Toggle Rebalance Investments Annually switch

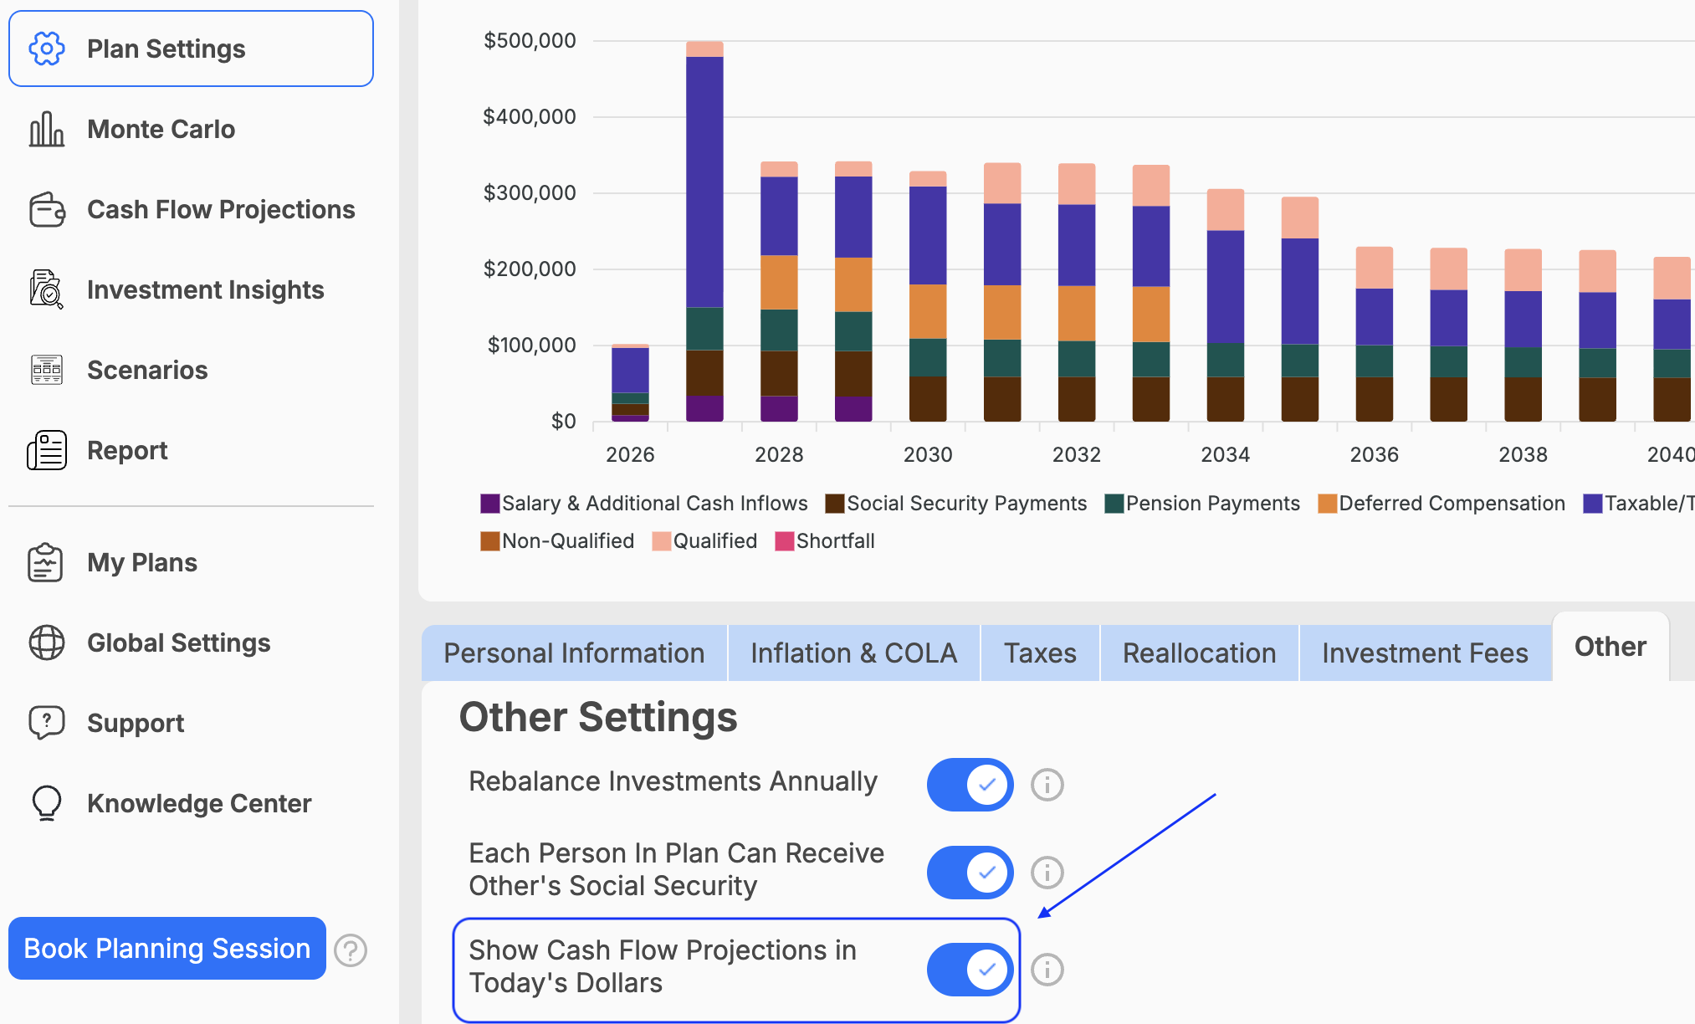[x=970, y=785]
